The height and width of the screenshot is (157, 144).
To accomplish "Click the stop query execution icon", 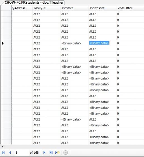I will pyautogui.click(x=65, y=153).
